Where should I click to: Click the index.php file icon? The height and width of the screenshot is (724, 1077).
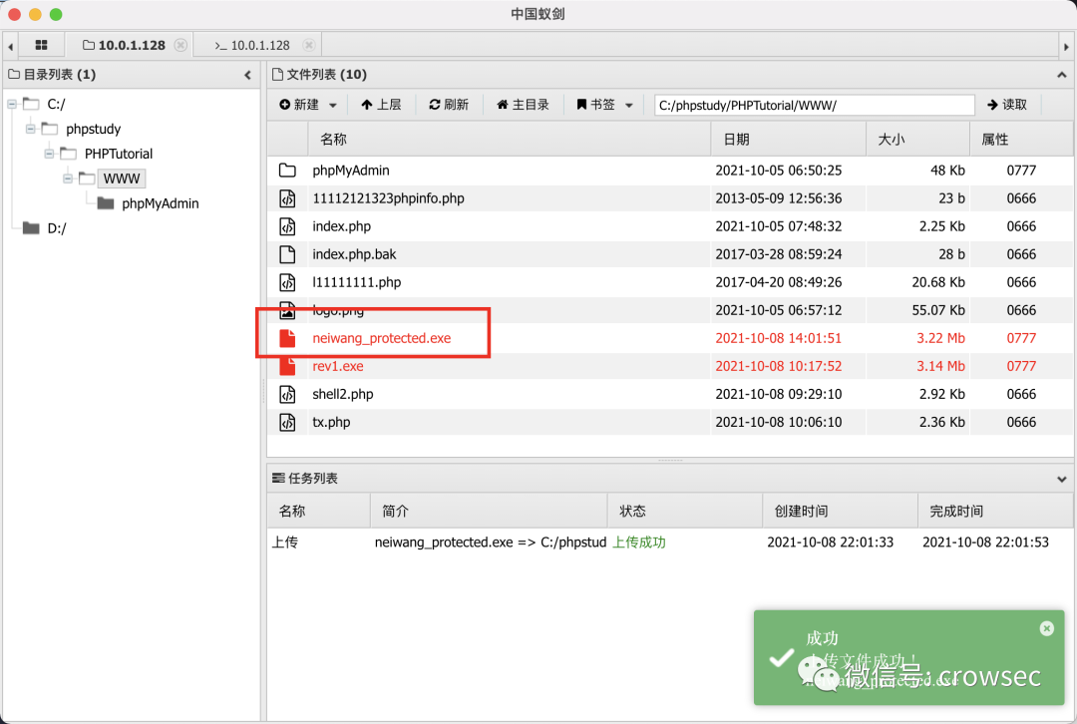[288, 226]
